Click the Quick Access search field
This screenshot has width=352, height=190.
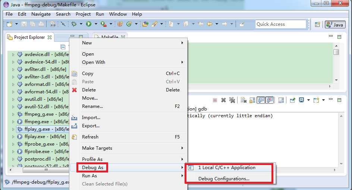[x=281, y=24]
